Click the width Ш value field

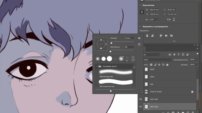point(154,10)
